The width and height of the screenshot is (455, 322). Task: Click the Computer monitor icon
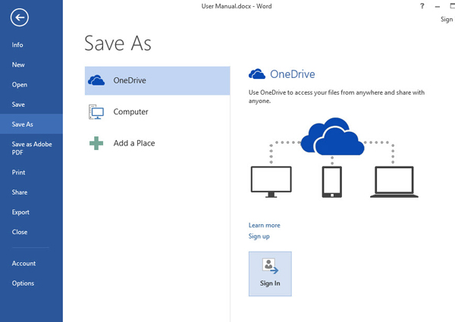click(x=96, y=112)
